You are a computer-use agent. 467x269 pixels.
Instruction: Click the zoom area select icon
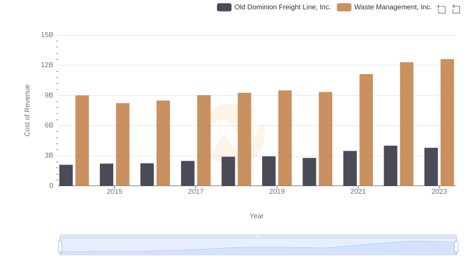(x=441, y=9)
